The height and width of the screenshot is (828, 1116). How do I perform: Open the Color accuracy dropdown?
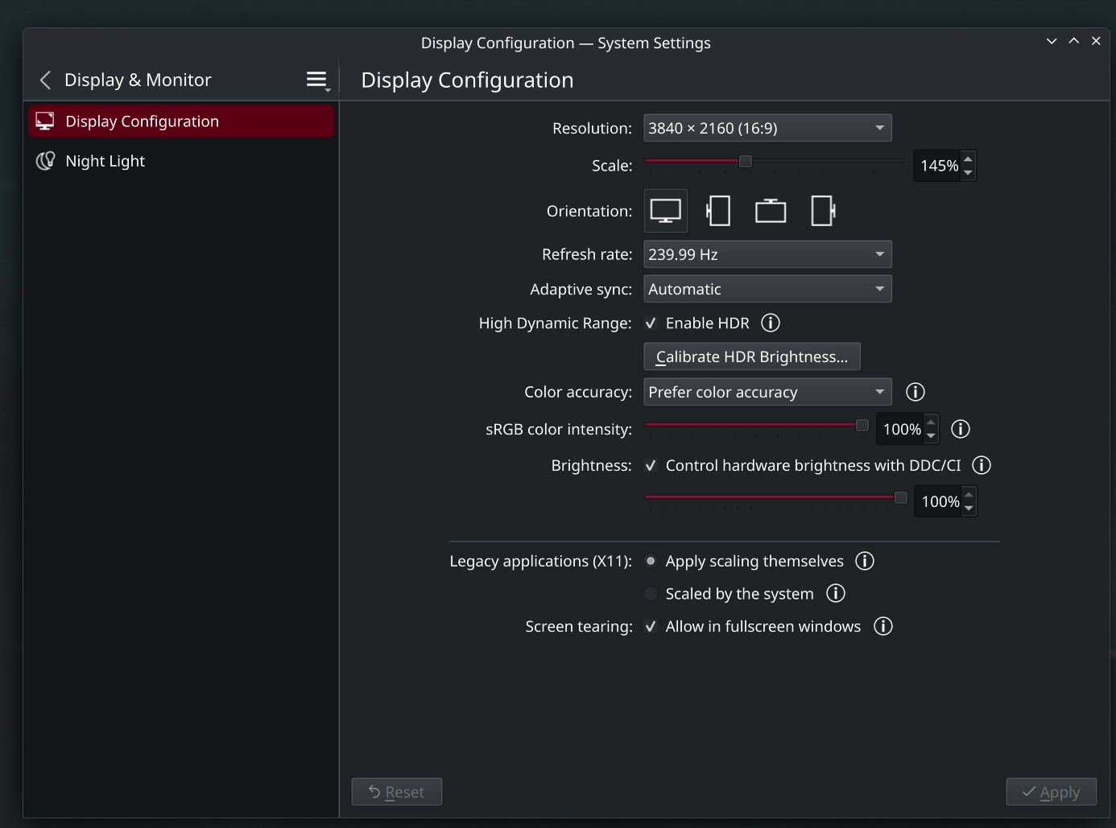coord(767,392)
